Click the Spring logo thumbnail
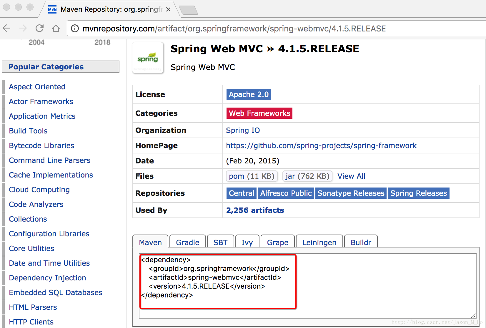Viewport: 486px width, 328px height. pos(148,58)
